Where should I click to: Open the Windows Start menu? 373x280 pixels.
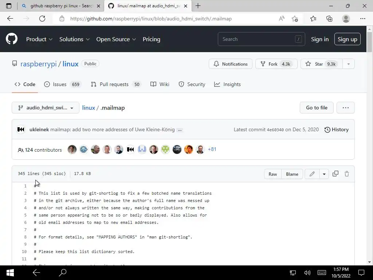coord(10,273)
